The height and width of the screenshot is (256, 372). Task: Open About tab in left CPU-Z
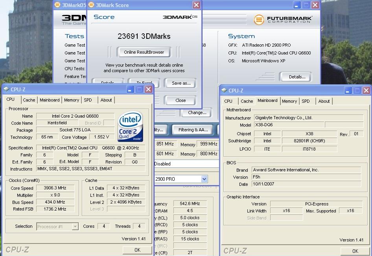pos(106,100)
